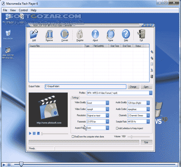Image resolution: width=181 pixels, height=167 pixels.
Task: Open the Resolution dropdown
Action: pyautogui.click(x=107, y=115)
